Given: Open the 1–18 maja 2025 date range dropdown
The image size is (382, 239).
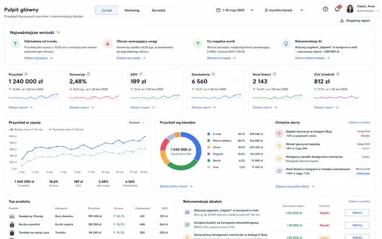Looking at the screenshot, I should click(x=235, y=10).
